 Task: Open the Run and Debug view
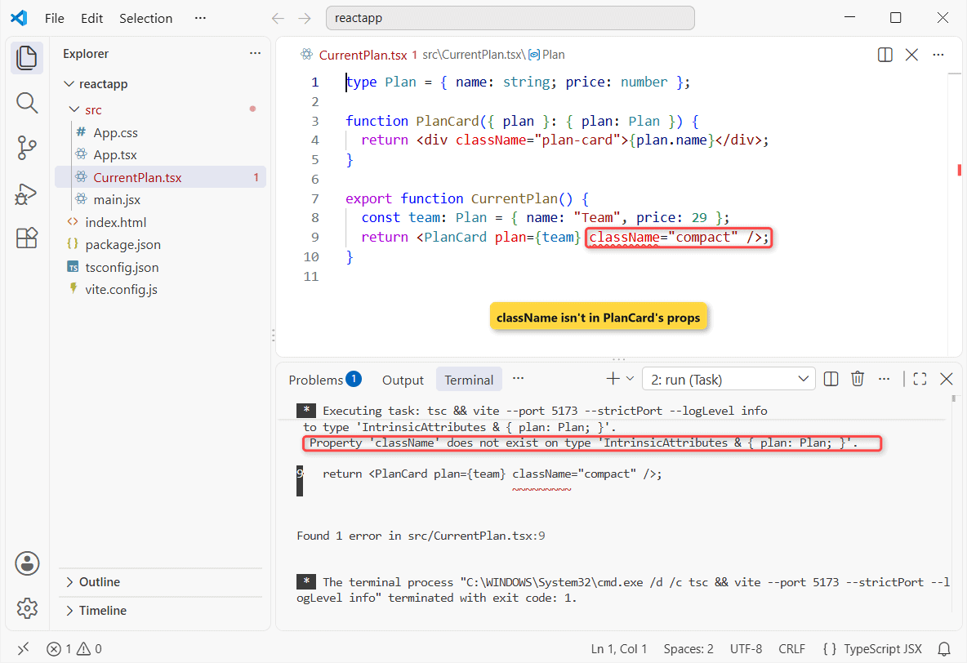26,194
